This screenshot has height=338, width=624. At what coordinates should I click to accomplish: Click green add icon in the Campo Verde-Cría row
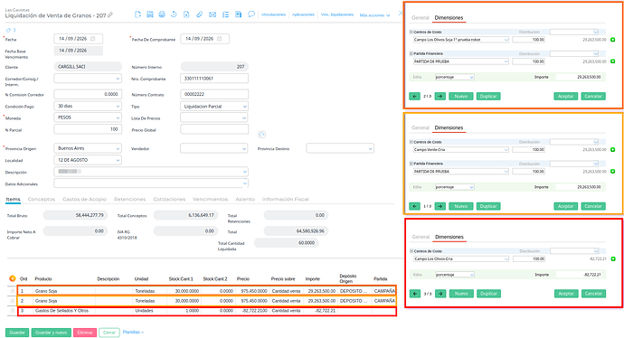[x=613, y=150]
